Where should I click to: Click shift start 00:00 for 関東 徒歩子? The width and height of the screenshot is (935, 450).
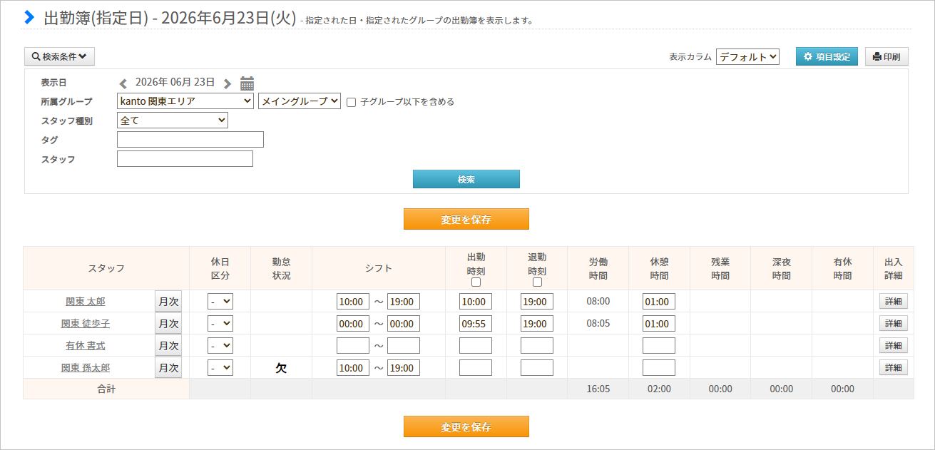(353, 324)
